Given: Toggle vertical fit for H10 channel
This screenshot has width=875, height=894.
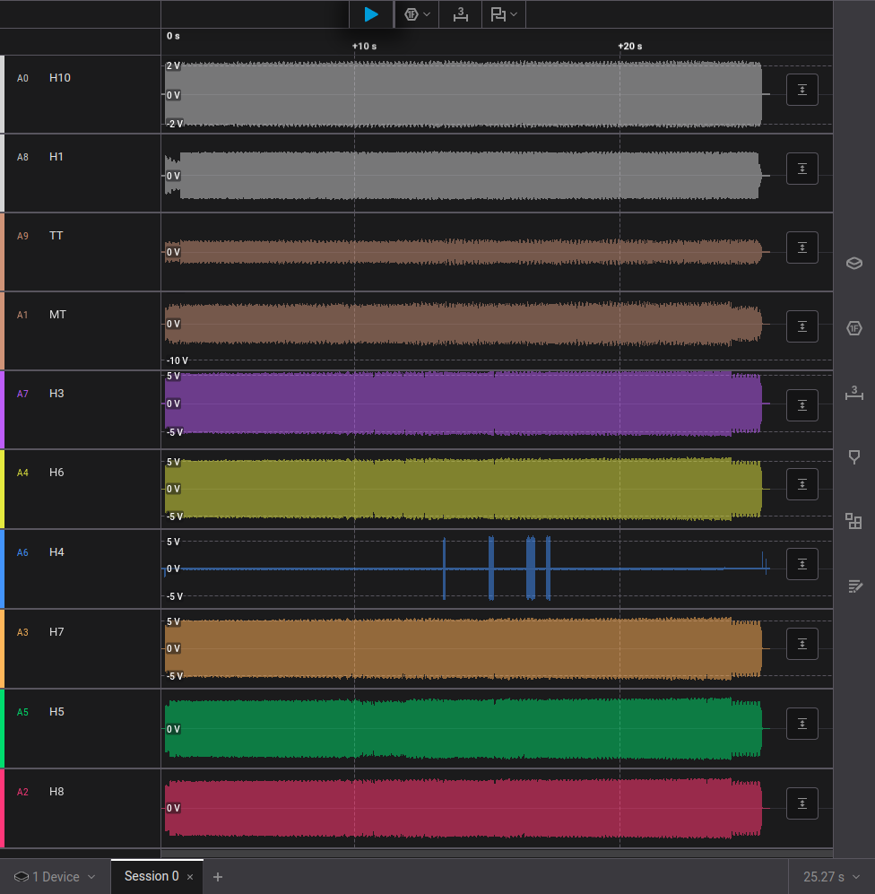Looking at the screenshot, I should tap(801, 90).
